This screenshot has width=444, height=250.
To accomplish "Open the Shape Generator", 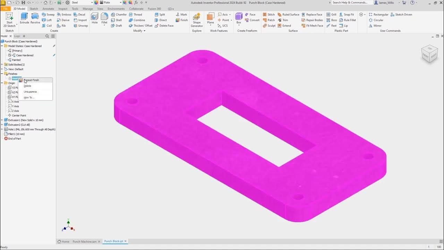I will coord(197,20).
